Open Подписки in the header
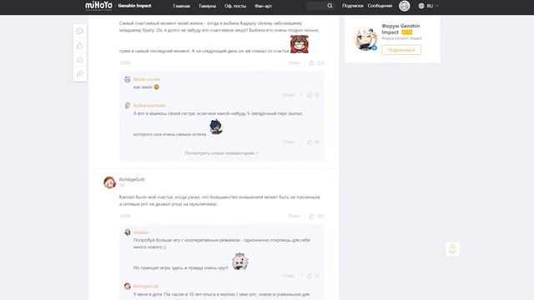Image resolution: width=534 pixels, height=300 pixels. (x=352, y=6)
